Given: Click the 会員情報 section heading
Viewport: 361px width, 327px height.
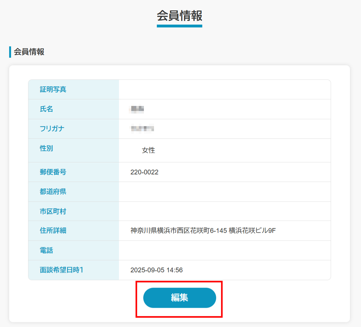Looking at the screenshot, I should pos(29,52).
